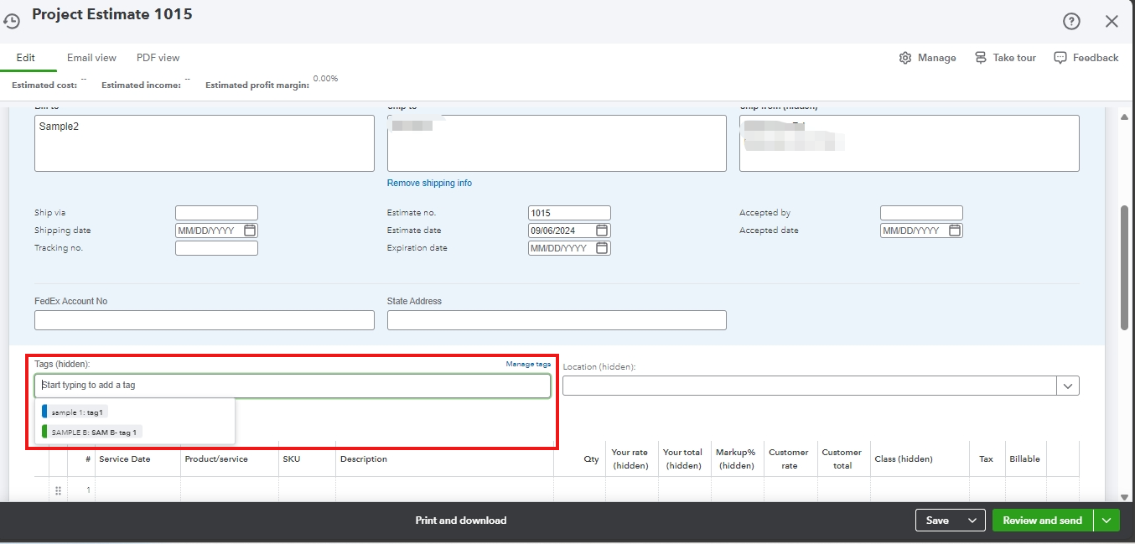Viewport: 1135px width, 544px height.
Task: Open the Accepted date calendar picker
Action: pos(953,230)
